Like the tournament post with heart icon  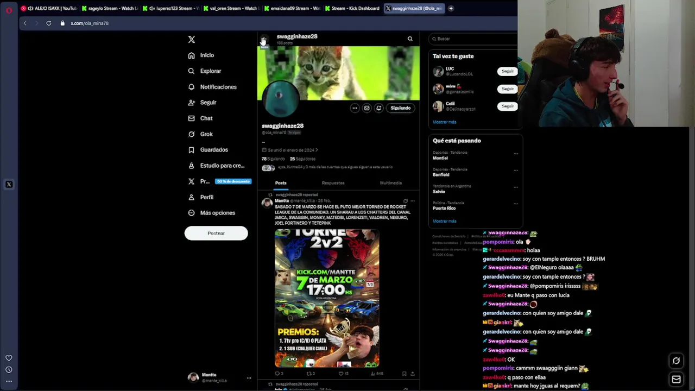(341, 374)
